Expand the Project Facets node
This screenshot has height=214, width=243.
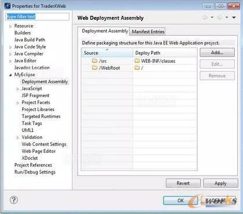coord(18,103)
